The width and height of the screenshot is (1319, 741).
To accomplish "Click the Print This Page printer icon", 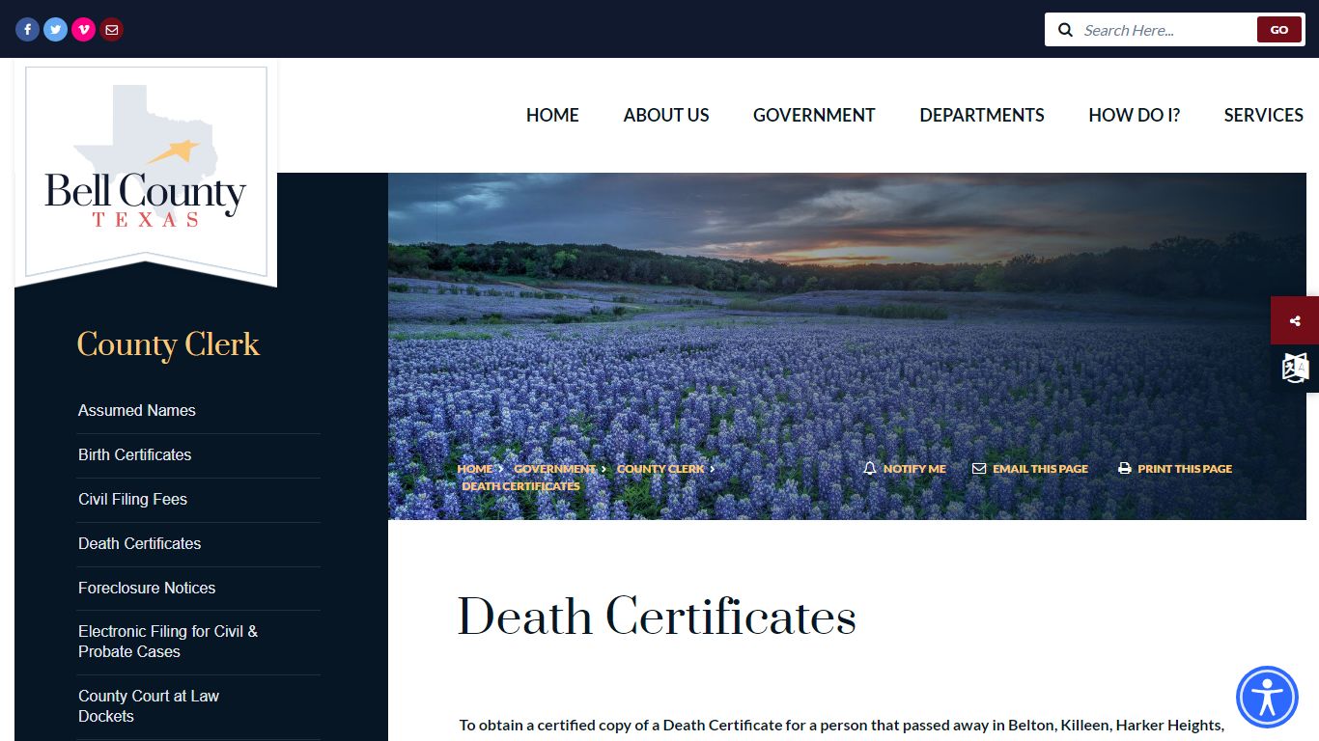I will [x=1124, y=468].
